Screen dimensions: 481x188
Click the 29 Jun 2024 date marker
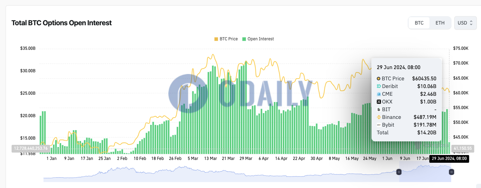pyautogui.click(x=449, y=159)
